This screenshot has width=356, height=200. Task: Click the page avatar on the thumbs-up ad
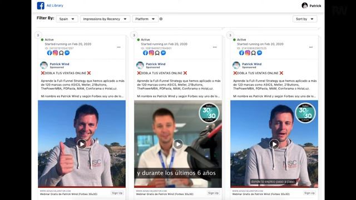44,66
